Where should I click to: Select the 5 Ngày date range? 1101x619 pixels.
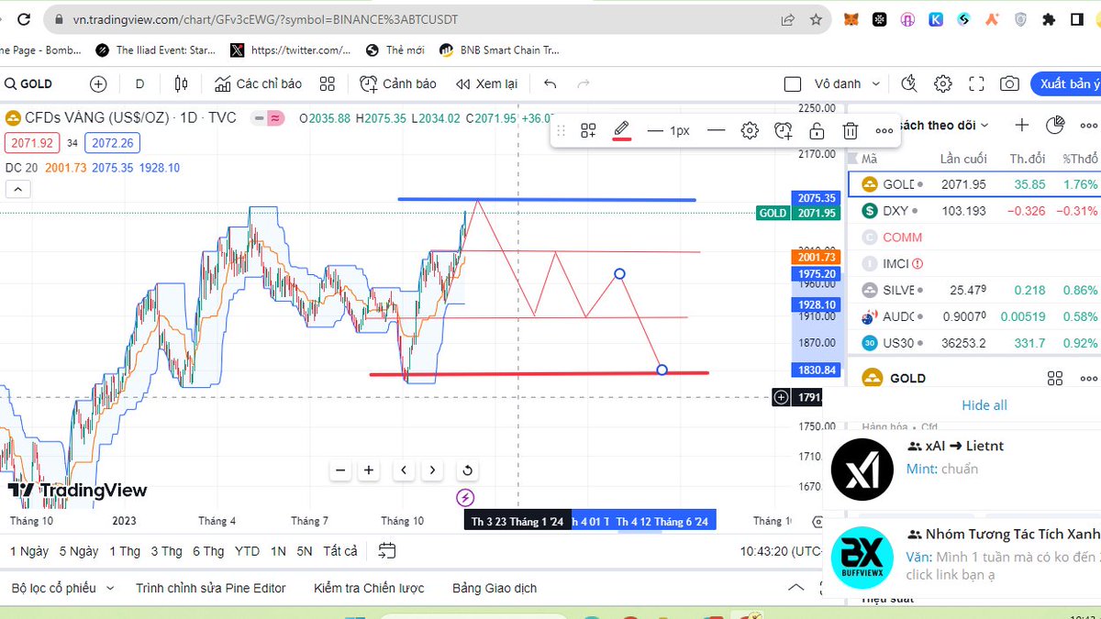coord(79,551)
